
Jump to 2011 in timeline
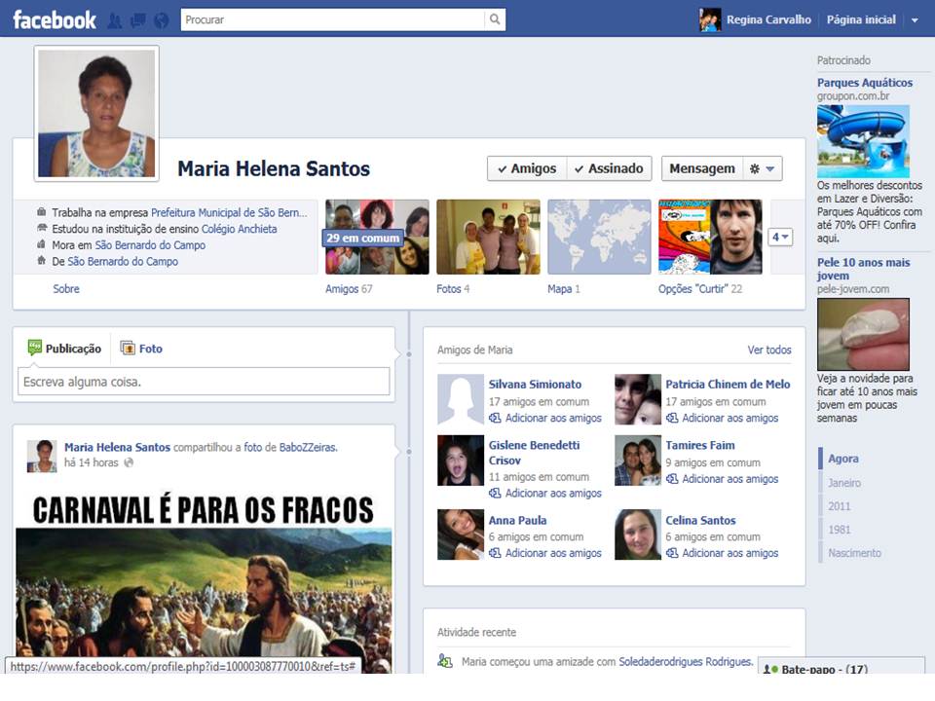(x=839, y=506)
